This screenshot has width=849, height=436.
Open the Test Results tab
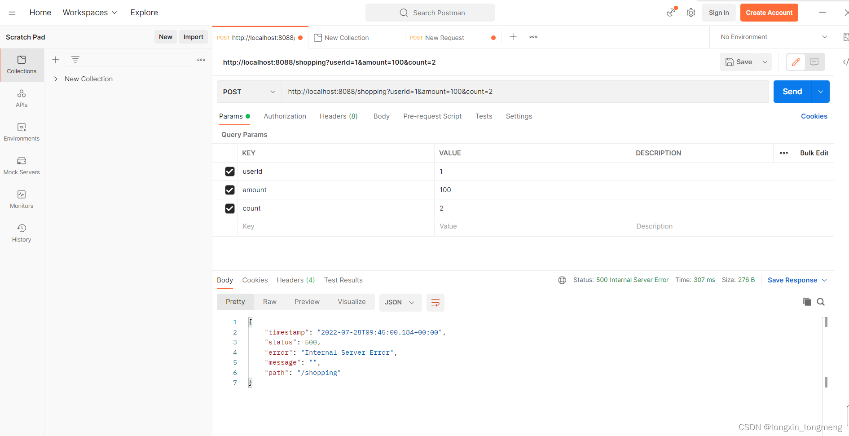(x=343, y=280)
